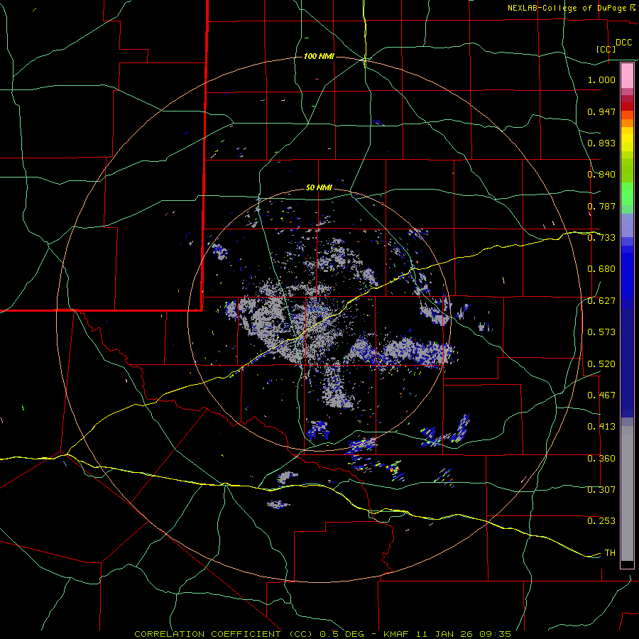
Task: Click the Correlation Coefficient KMAF caption text
Action: coord(322,634)
